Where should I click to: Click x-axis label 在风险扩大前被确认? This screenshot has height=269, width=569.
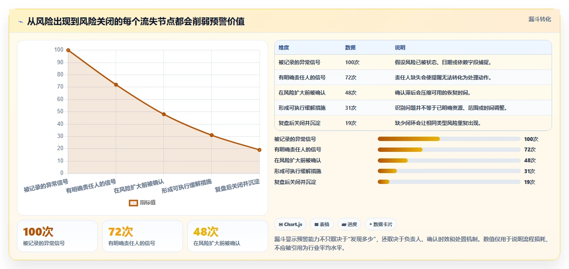tap(139, 186)
